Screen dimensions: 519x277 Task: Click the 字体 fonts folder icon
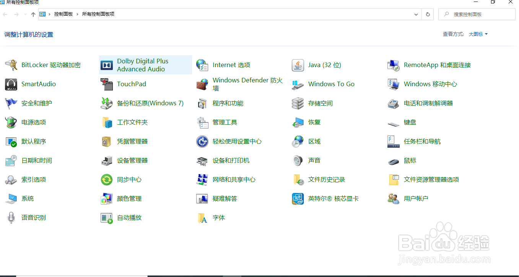202,218
